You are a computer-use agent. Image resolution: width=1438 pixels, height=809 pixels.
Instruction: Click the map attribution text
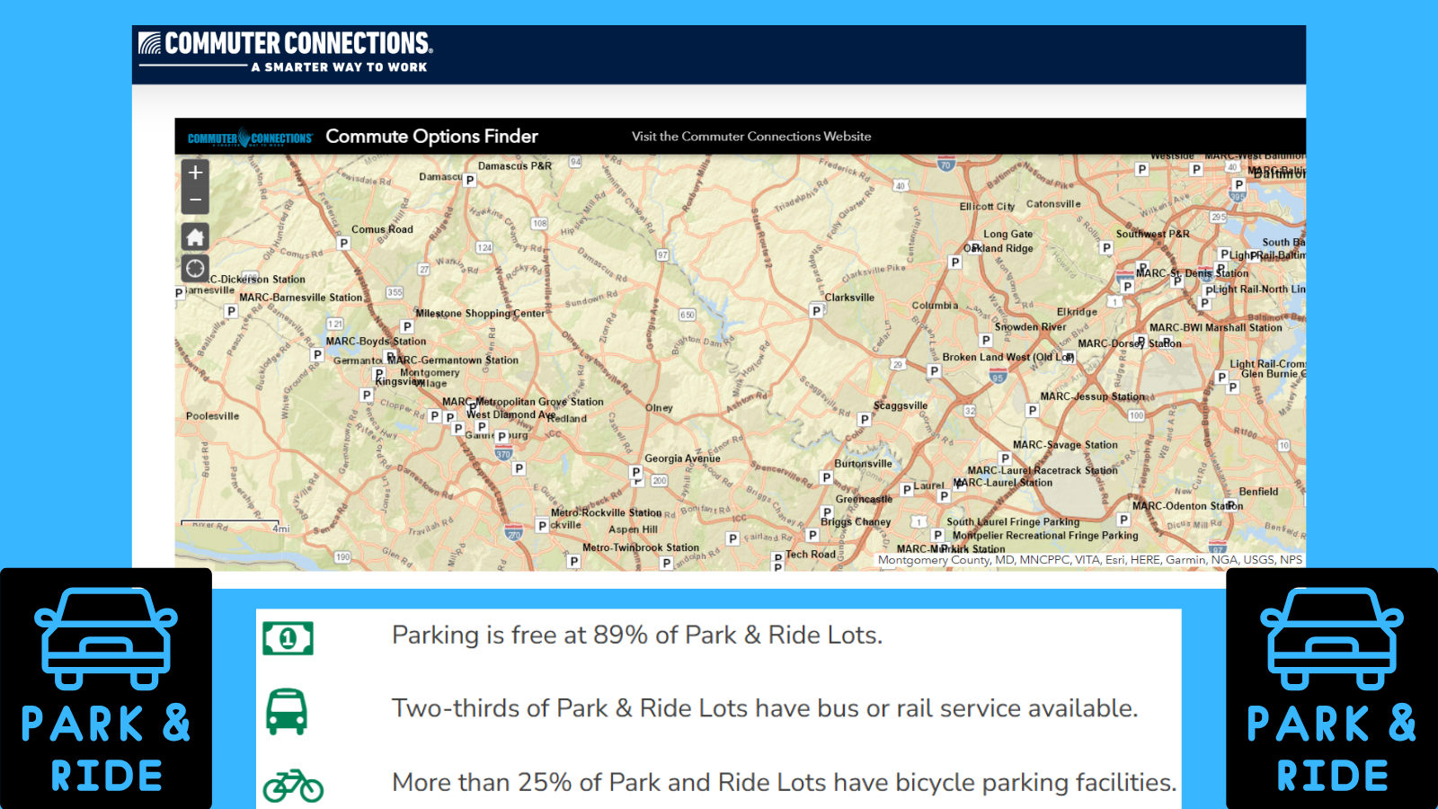(x=1089, y=560)
